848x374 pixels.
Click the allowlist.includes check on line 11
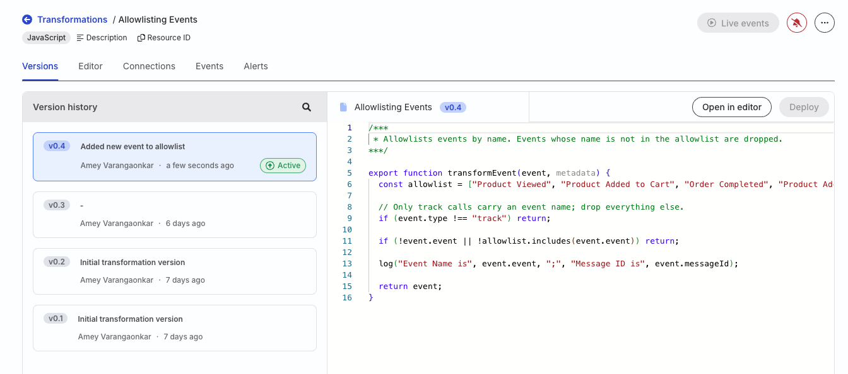click(x=527, y=241)
